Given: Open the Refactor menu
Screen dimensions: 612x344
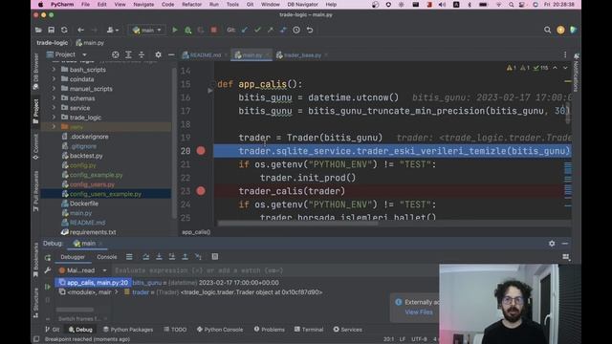Looking at the screenshot, I should 191,4.
